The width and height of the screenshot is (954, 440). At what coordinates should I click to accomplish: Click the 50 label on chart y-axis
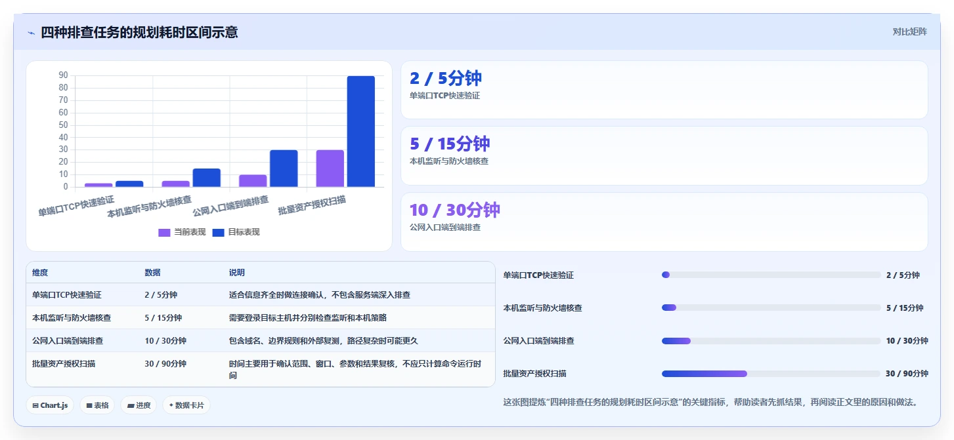pyautogui.click(x=63, y=125)
